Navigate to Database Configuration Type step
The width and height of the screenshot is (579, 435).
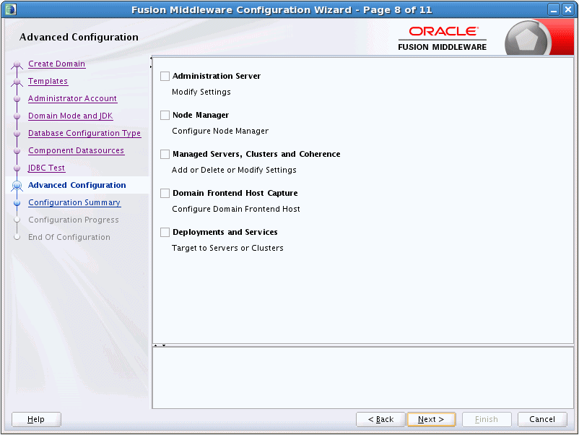pyautogui.click(x=84, y=134)
